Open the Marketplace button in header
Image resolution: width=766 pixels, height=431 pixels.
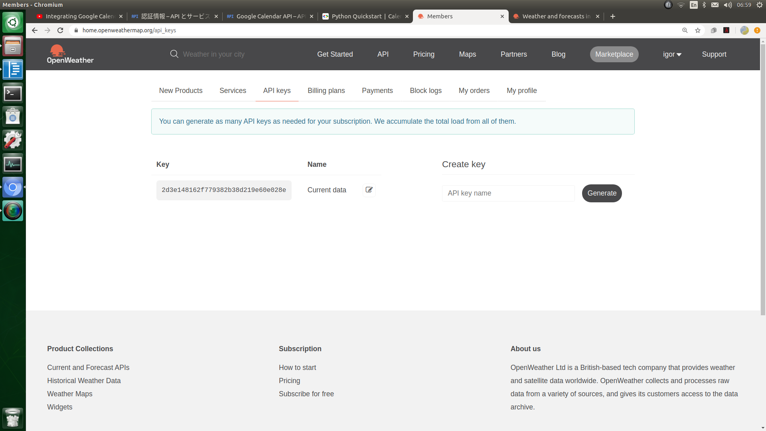coord(614,54)
